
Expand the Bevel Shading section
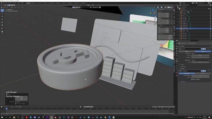(x=183, y=69)
